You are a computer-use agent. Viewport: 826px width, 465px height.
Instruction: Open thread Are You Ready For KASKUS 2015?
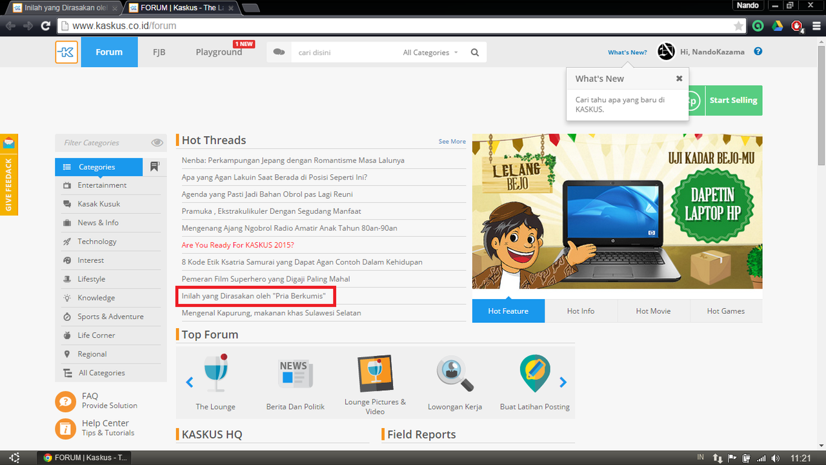click(x=238, y=245)
